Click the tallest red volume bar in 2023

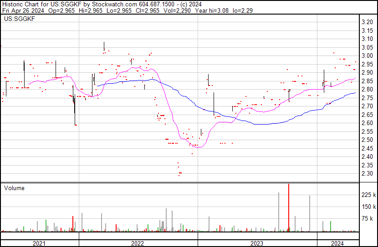pos(289,208)
